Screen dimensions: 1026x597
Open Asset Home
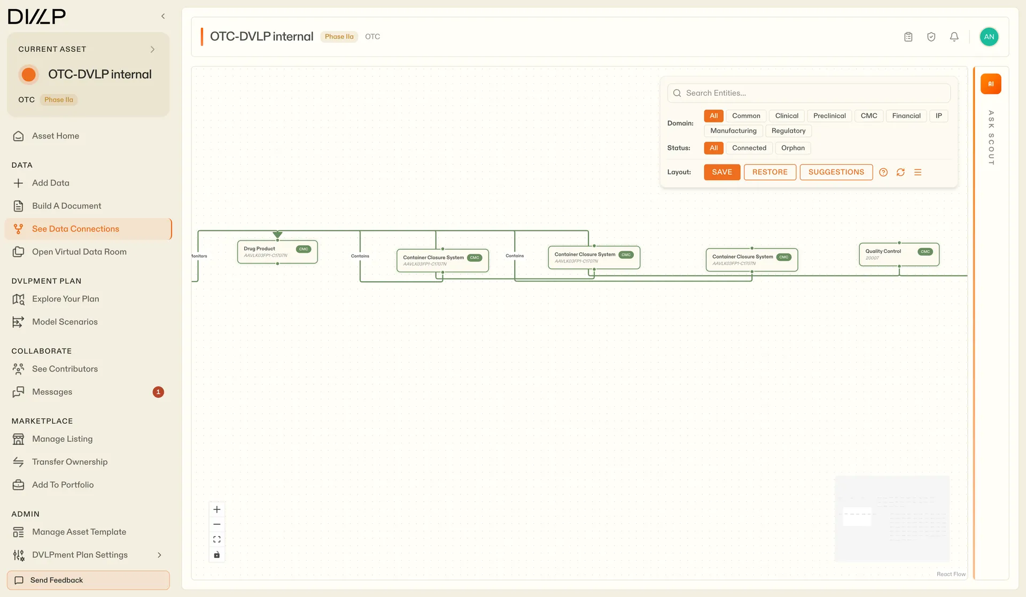[56, 136]
